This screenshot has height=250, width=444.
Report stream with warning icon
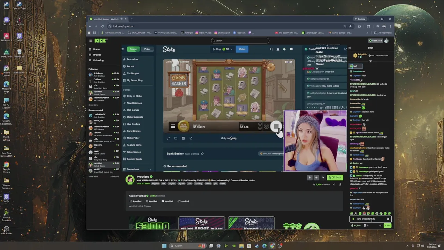(340, 185)
